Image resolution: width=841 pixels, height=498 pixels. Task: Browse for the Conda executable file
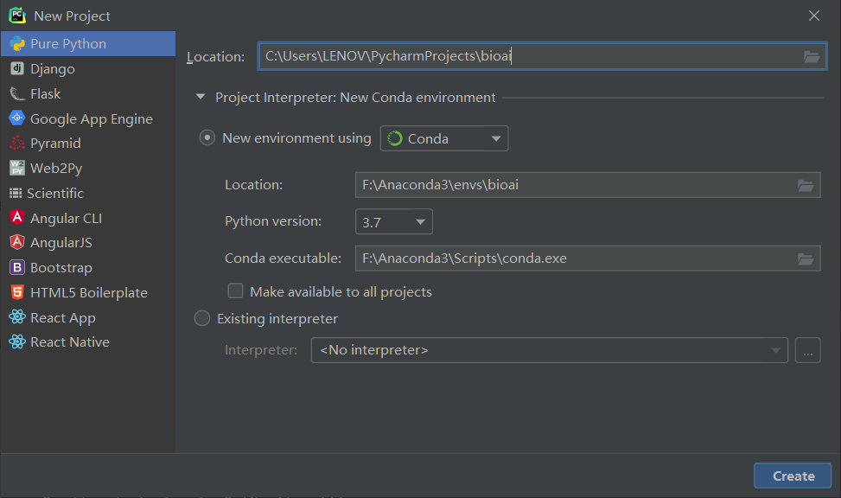coord(806,259)
